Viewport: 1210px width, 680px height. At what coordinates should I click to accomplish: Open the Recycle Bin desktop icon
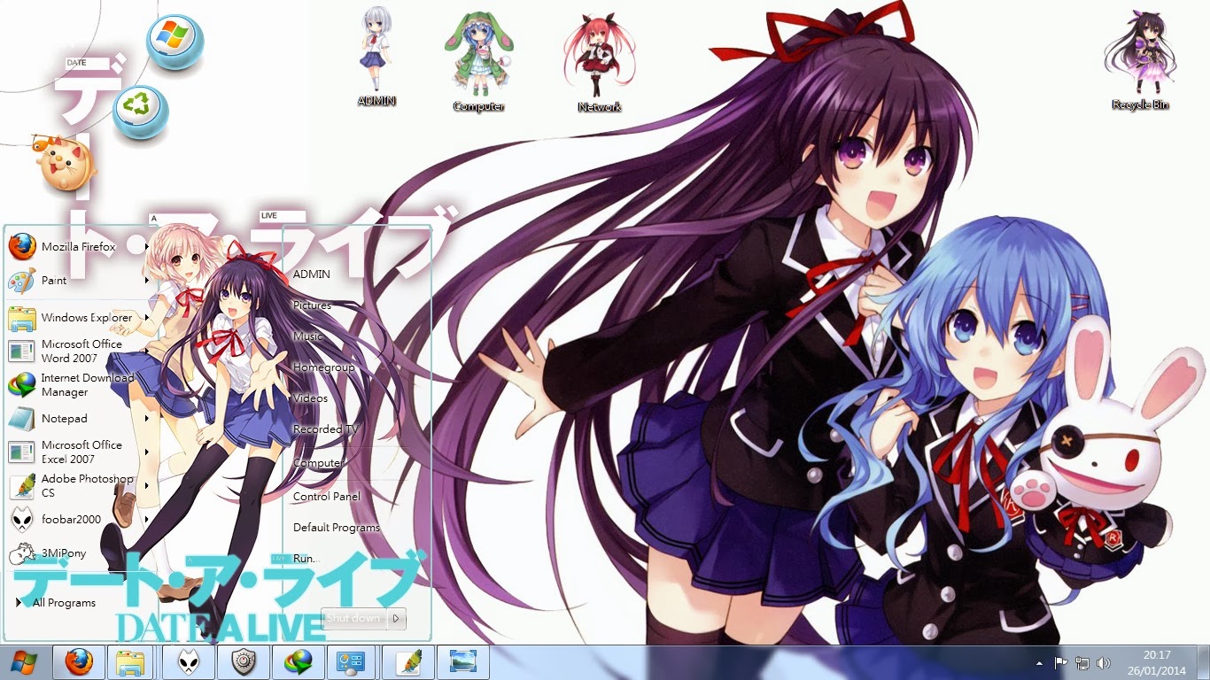(x=1140, y=60)
